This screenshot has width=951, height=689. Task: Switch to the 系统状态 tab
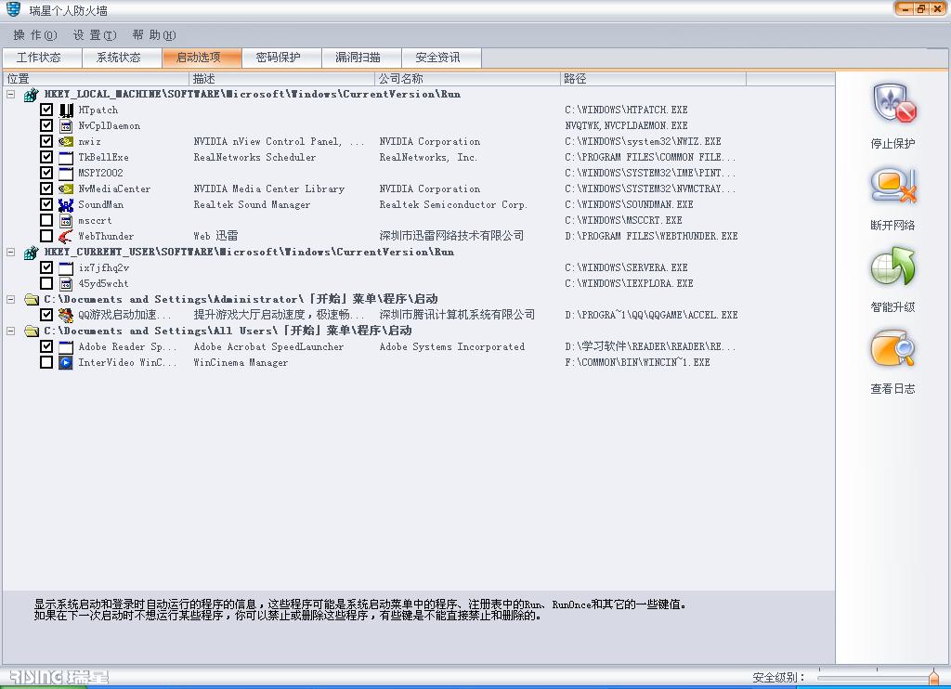[122, 58]
